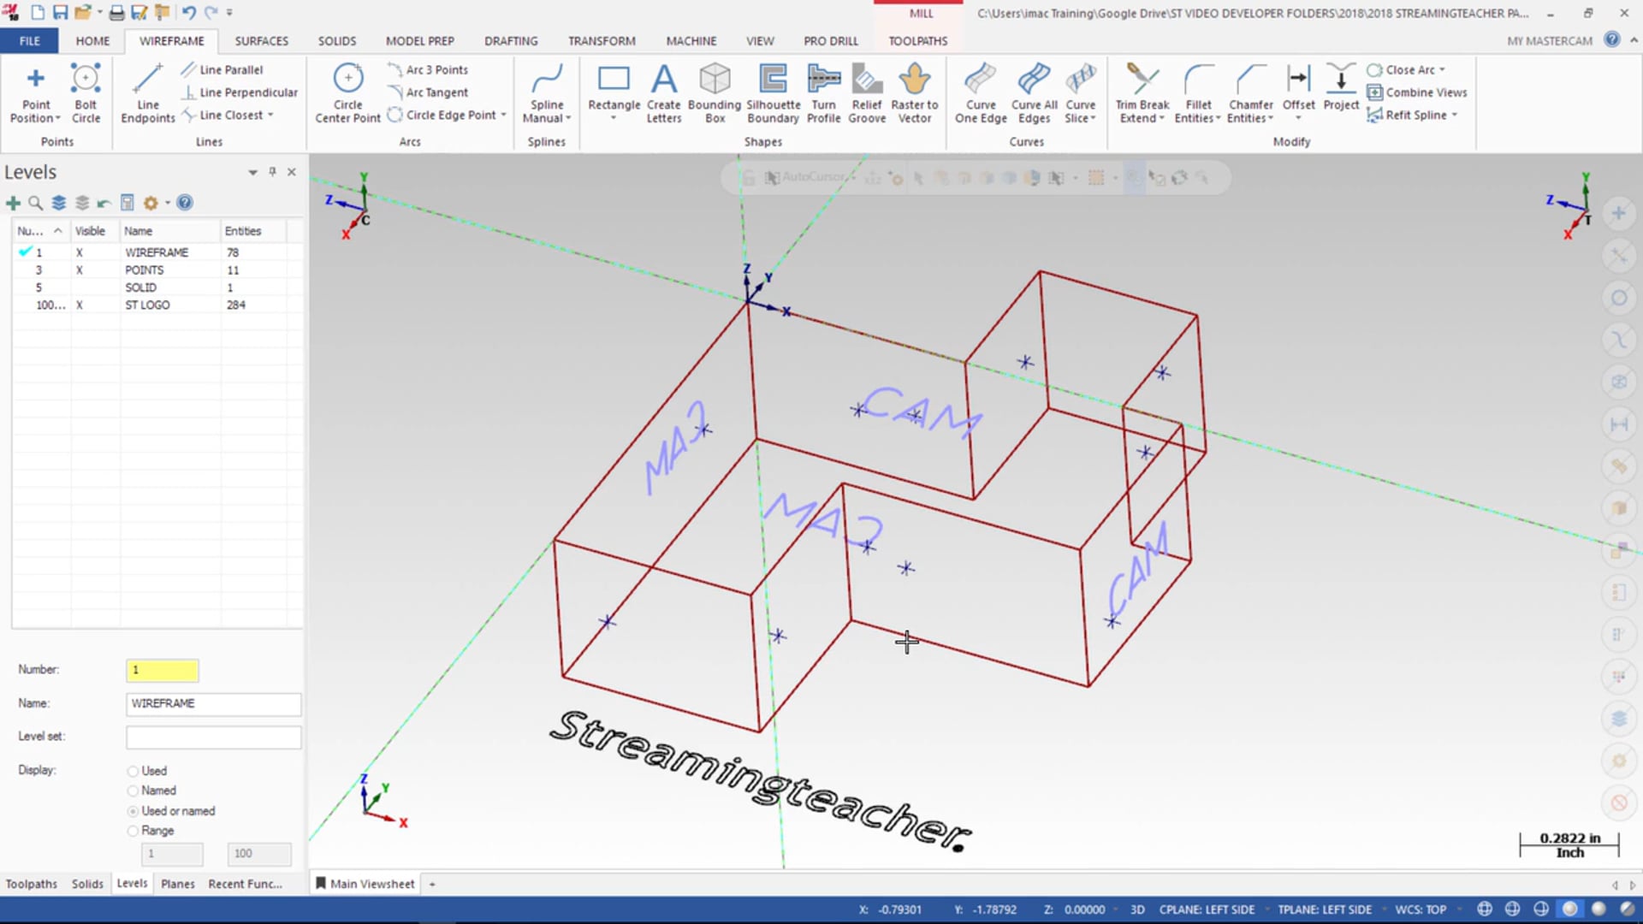The width and height of the screenshot is (1643, 924).
Task: Select the Used or named radio button
Action: (x=132, y=810)
